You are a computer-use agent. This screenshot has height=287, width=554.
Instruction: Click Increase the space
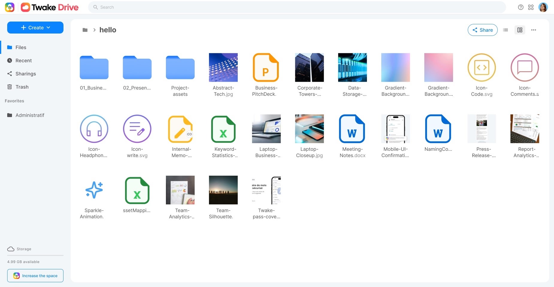click(35, 276)
